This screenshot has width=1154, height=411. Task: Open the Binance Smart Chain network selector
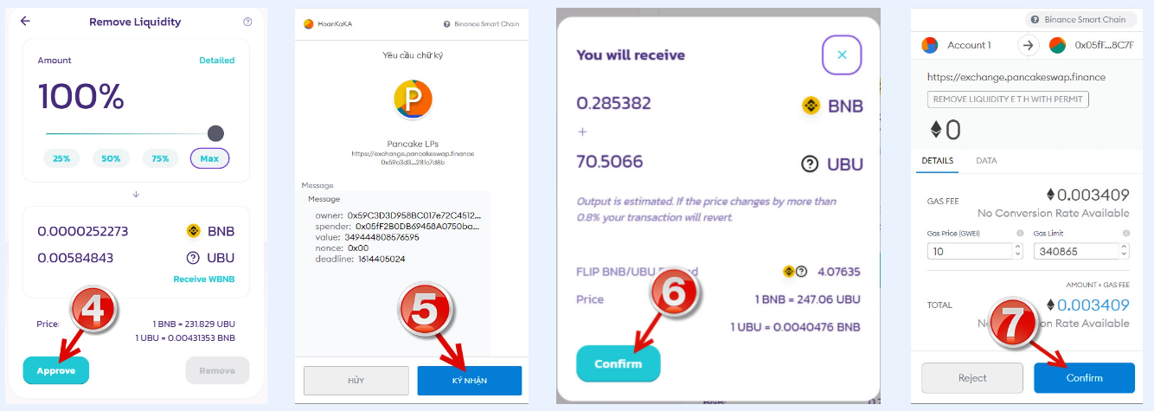click(1079, 19)
